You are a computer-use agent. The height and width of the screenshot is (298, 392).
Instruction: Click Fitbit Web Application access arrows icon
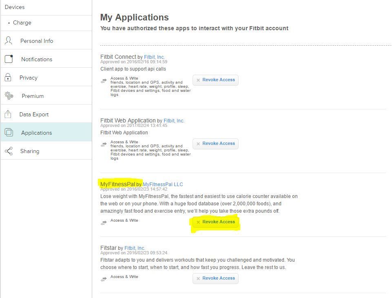tap(104, 145)
